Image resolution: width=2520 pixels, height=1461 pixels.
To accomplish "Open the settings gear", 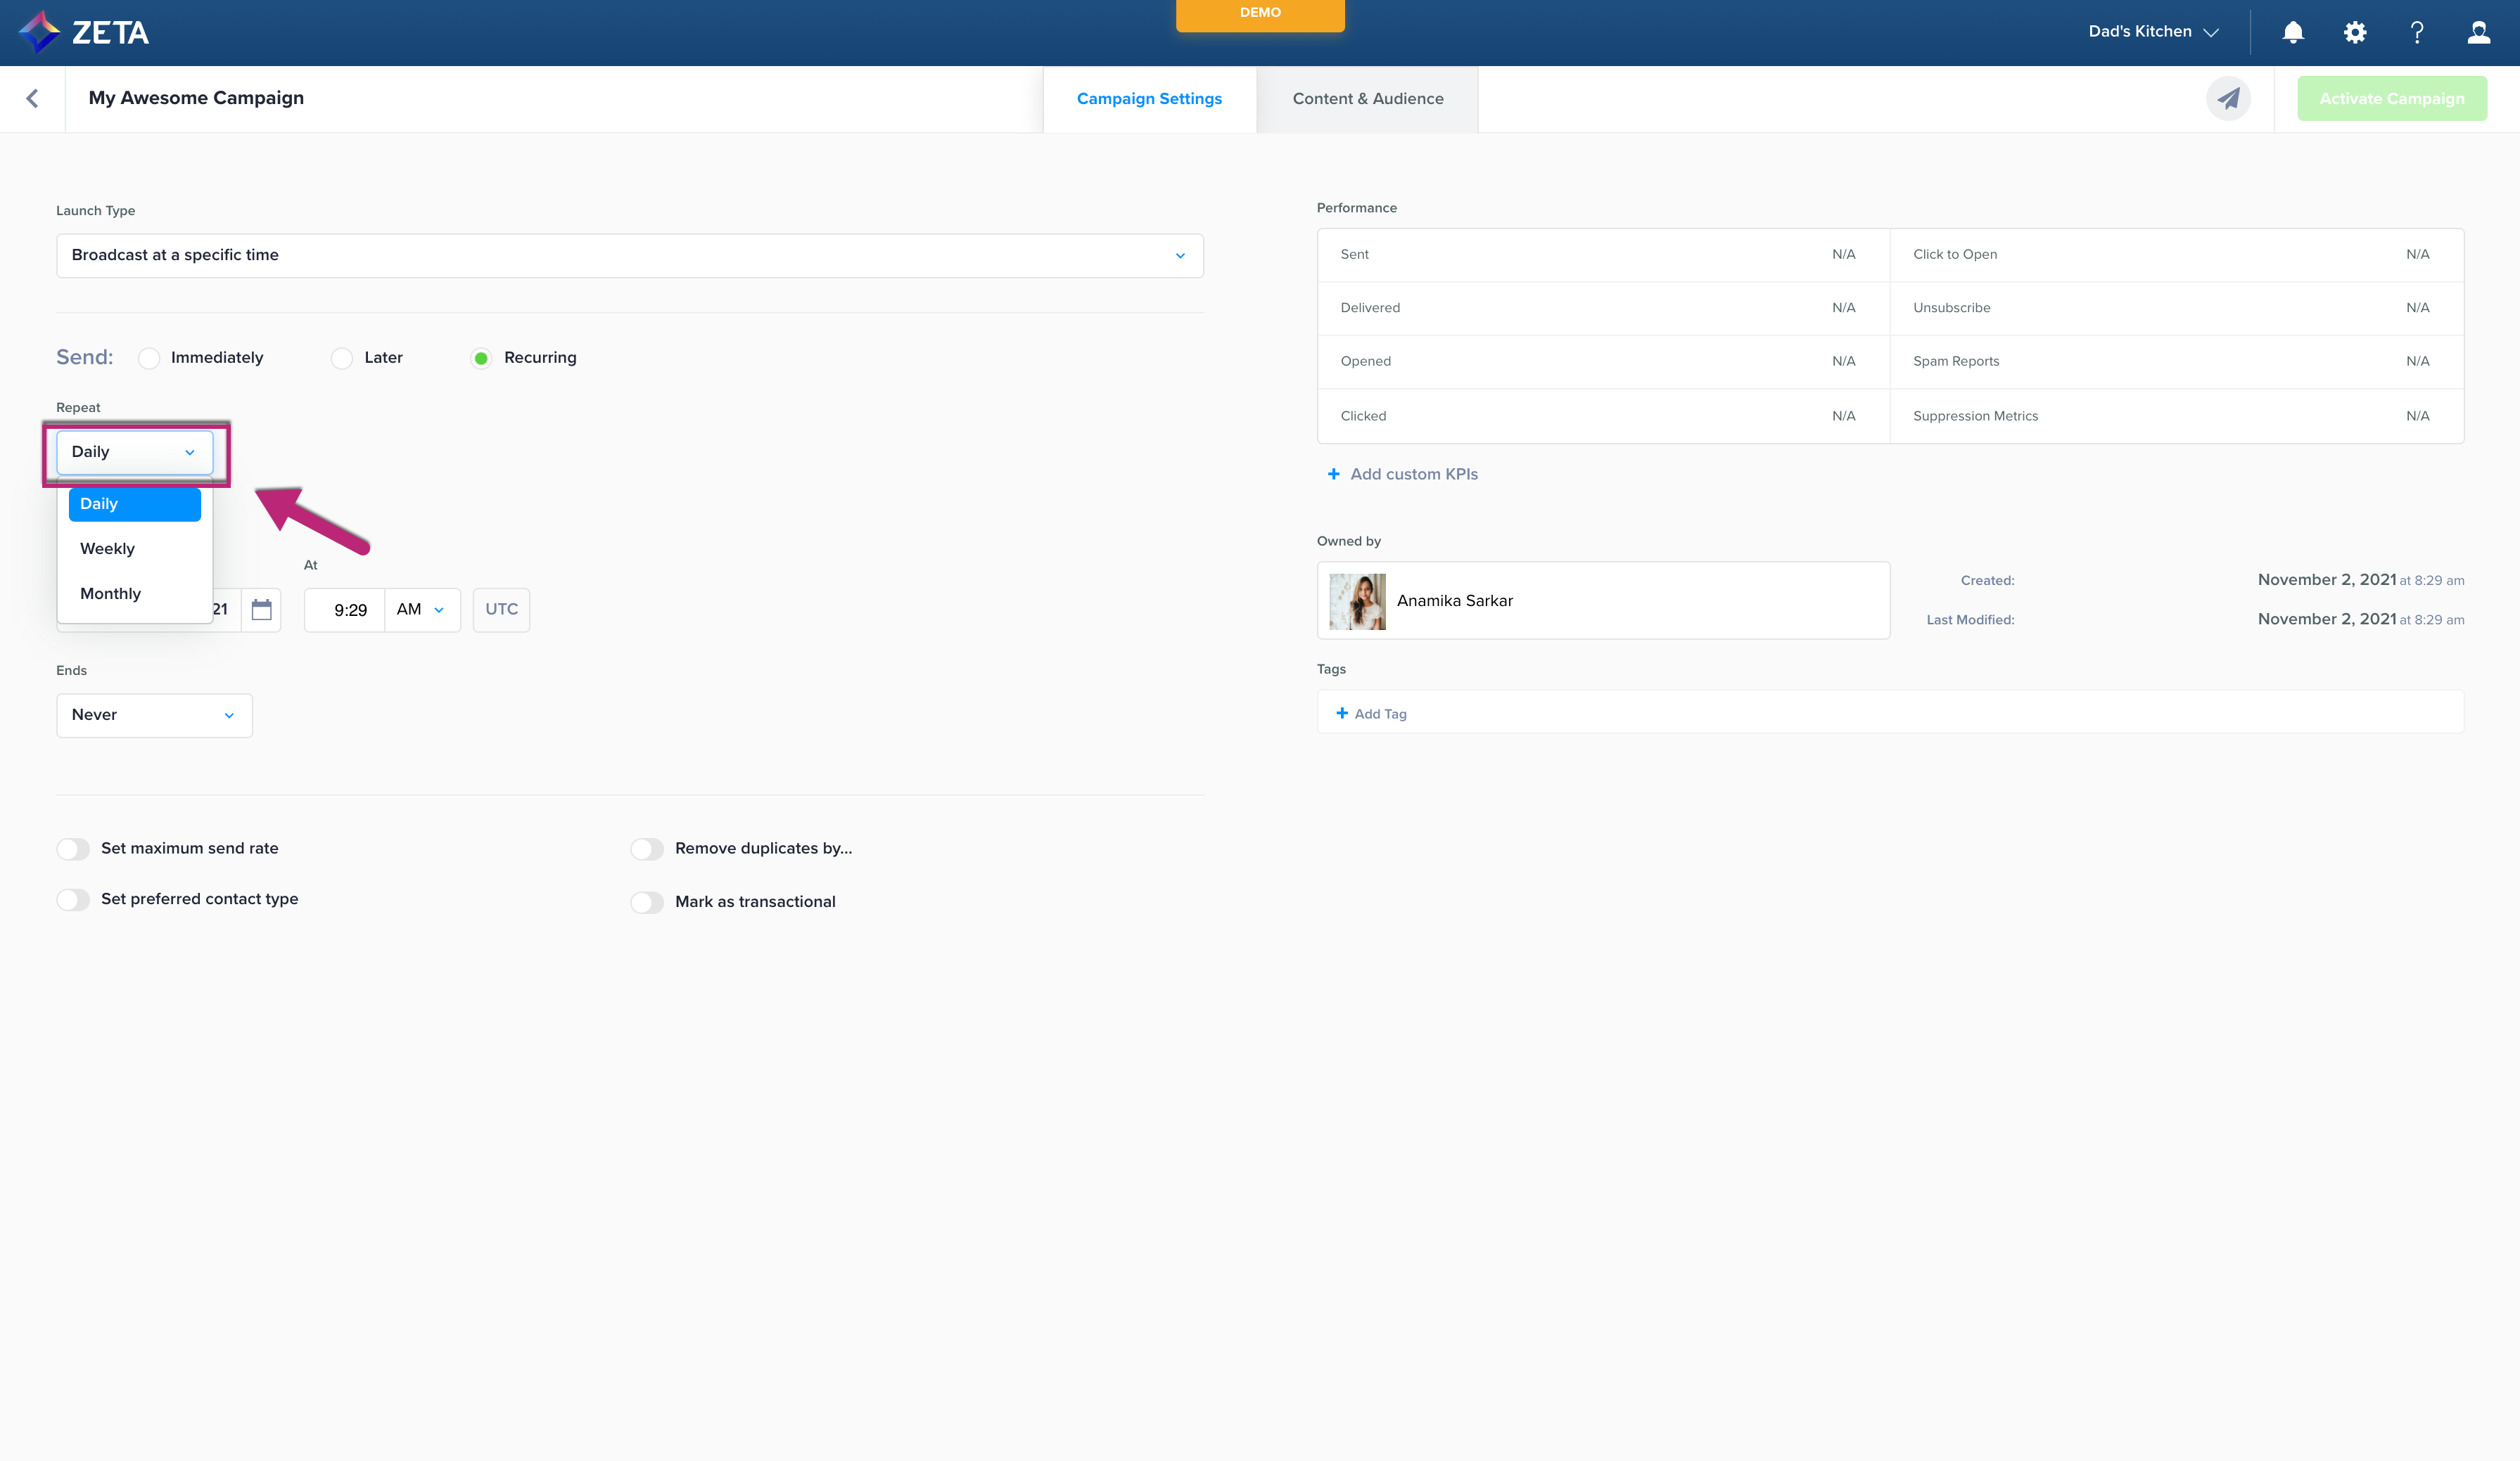I will pos(2355,32).
